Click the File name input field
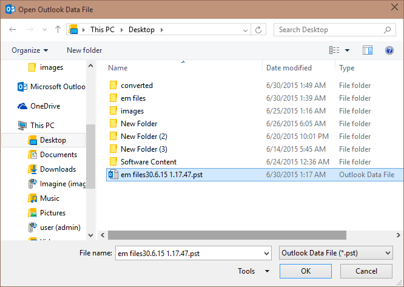 [x=189, y=253]
